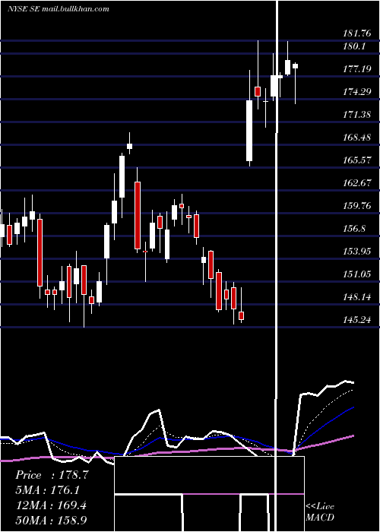380x532 pixels.
Task: Select the 162.67 price level label
Action: [x=356, y=183]
